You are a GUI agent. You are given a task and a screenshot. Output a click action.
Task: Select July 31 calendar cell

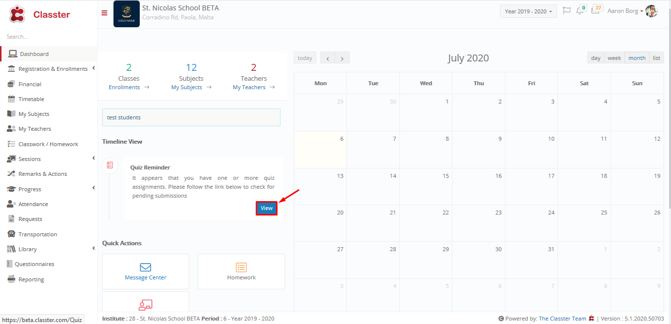click(531, 260)
